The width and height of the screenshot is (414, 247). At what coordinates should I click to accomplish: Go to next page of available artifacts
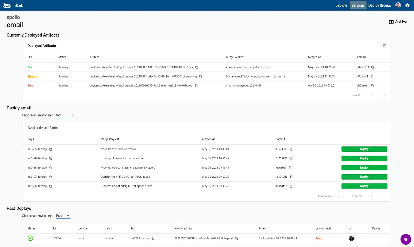point(384,196)
